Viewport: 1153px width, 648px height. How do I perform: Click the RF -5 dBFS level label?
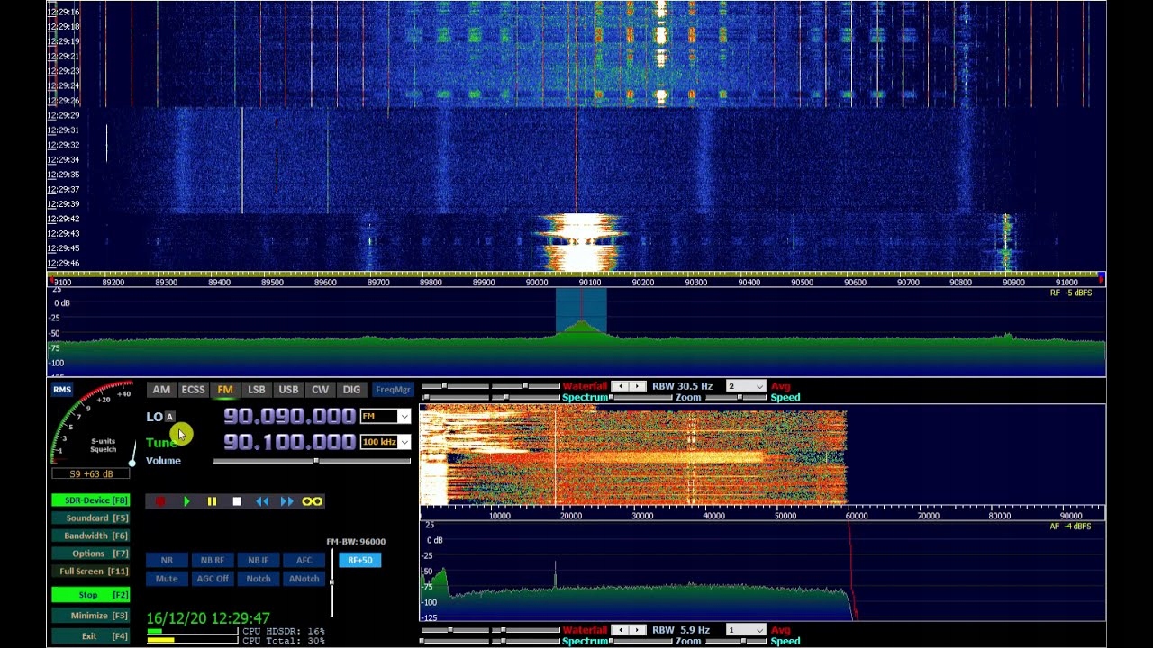point(1071,292)
